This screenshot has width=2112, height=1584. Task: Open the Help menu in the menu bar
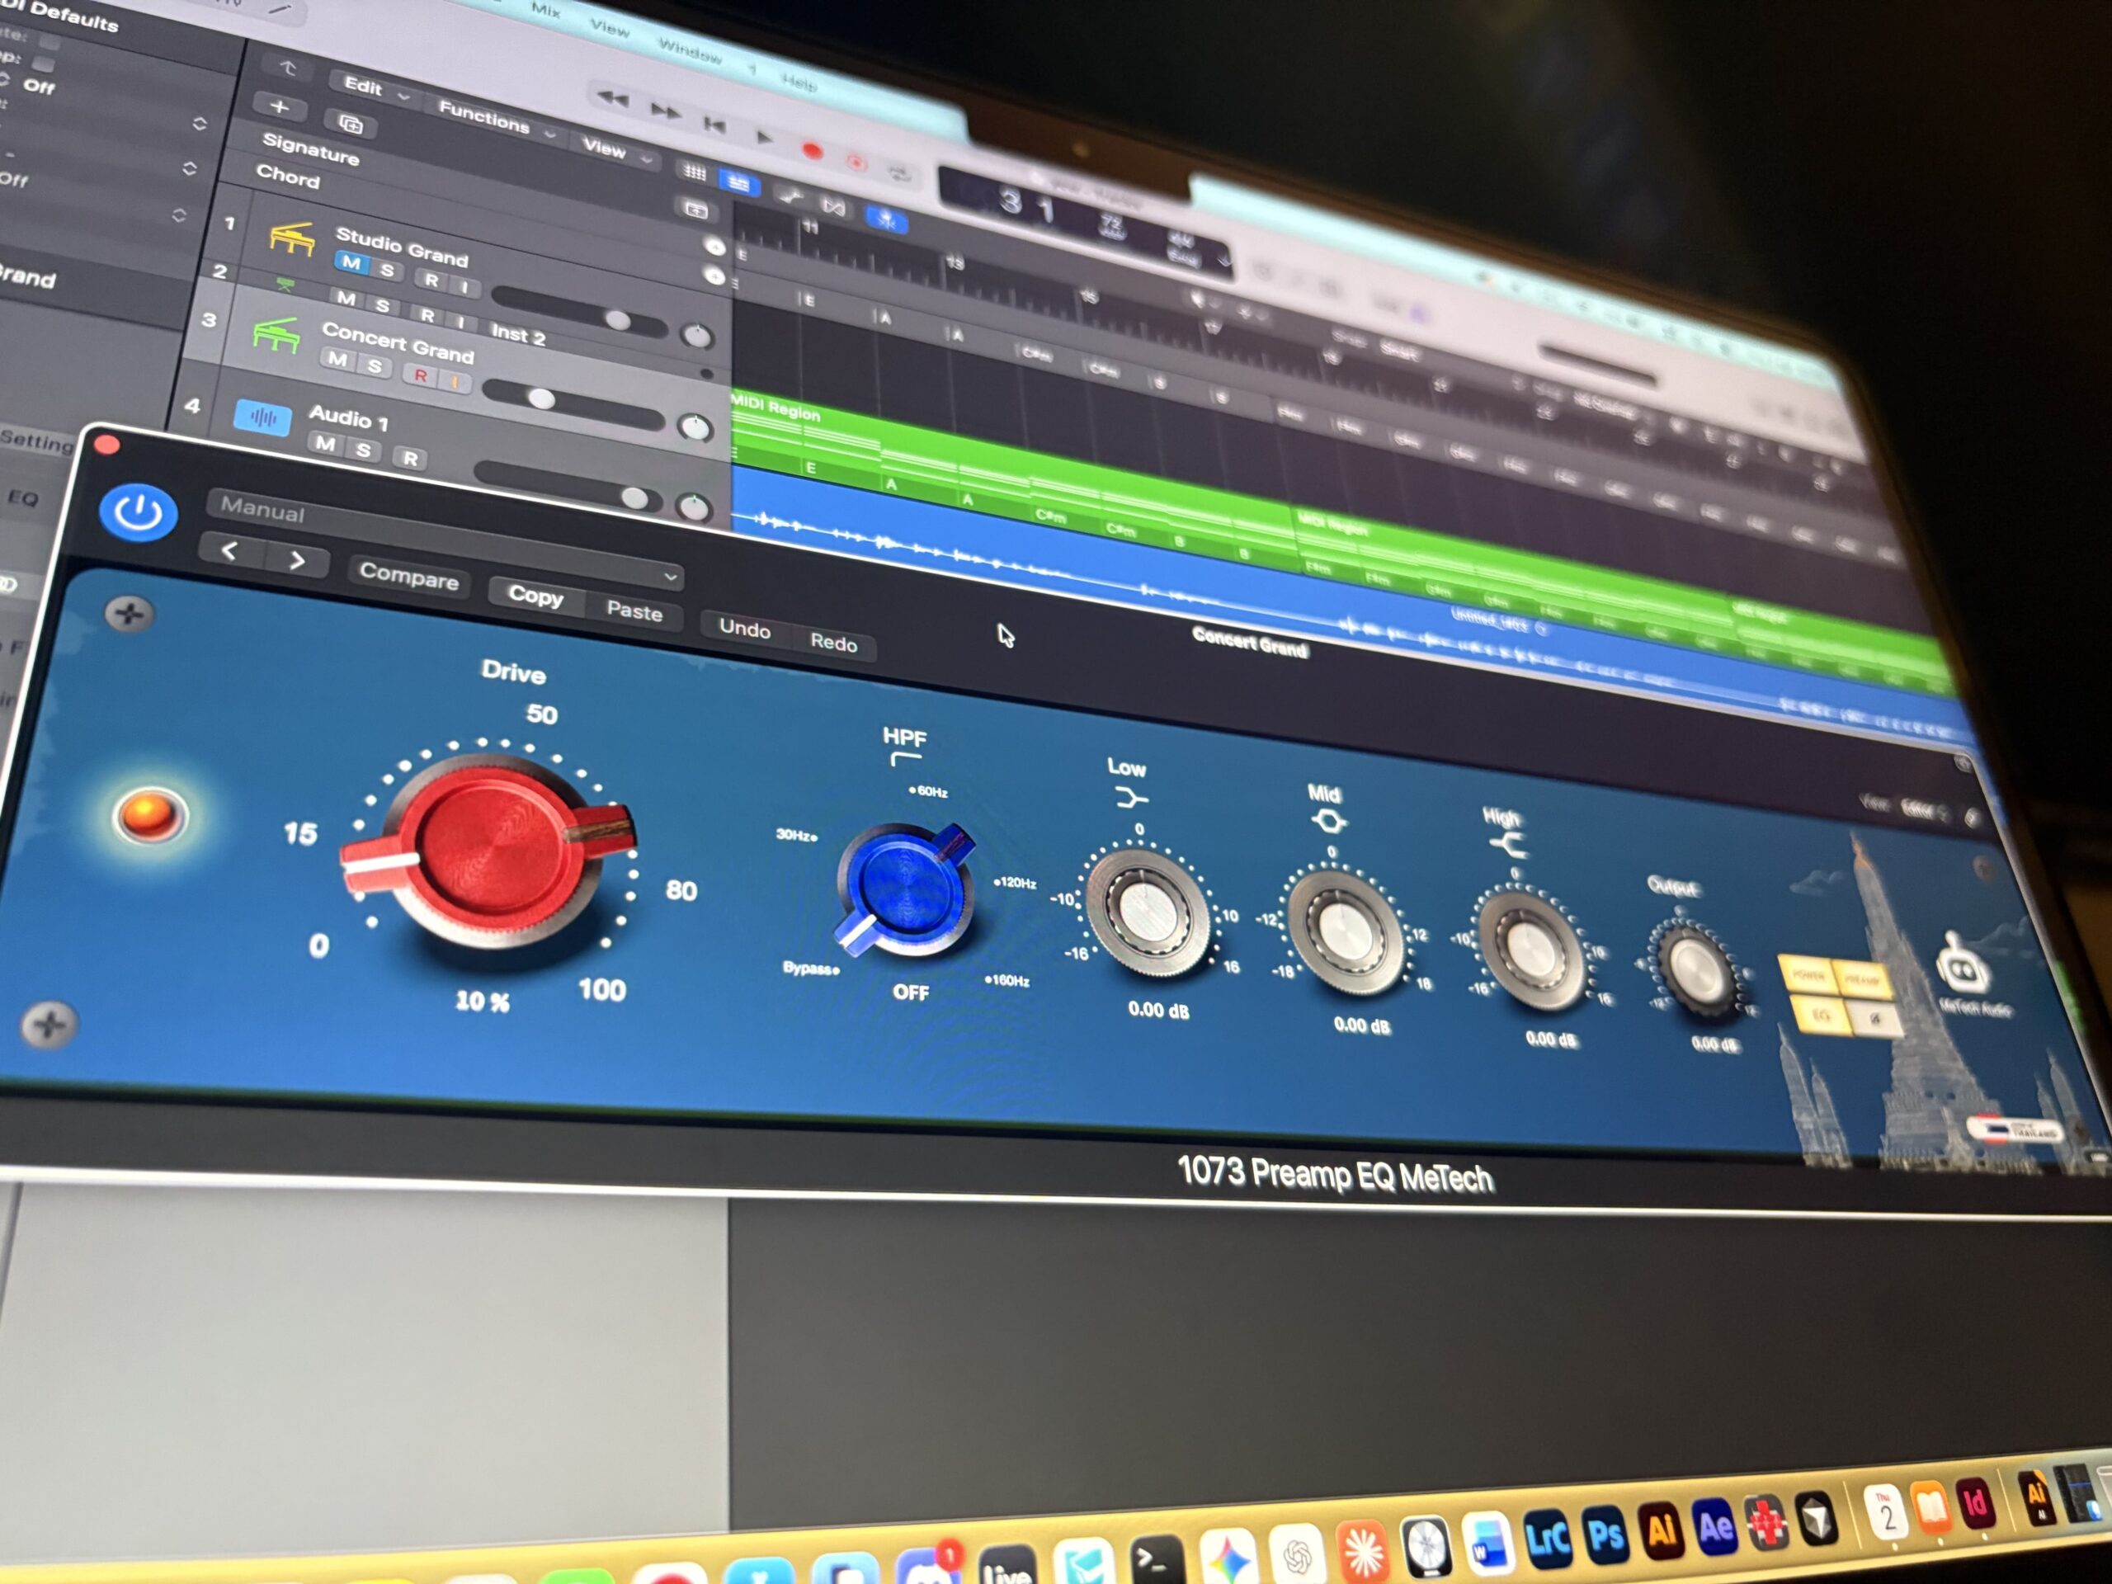pyautogui.click(x=799, y=83)
